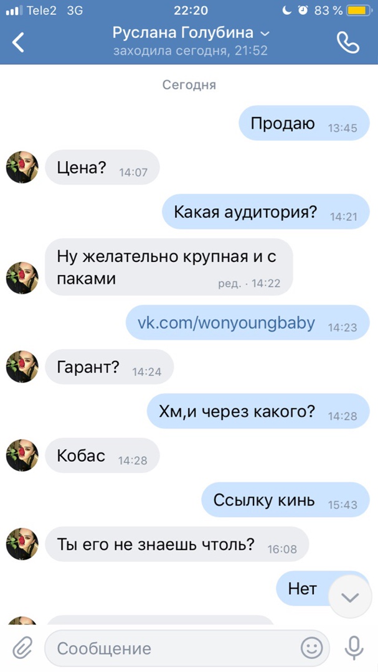The image size is (378, 672).
Task: Tap the battery indicator in status bar
Action: click(x=359, y=11)
